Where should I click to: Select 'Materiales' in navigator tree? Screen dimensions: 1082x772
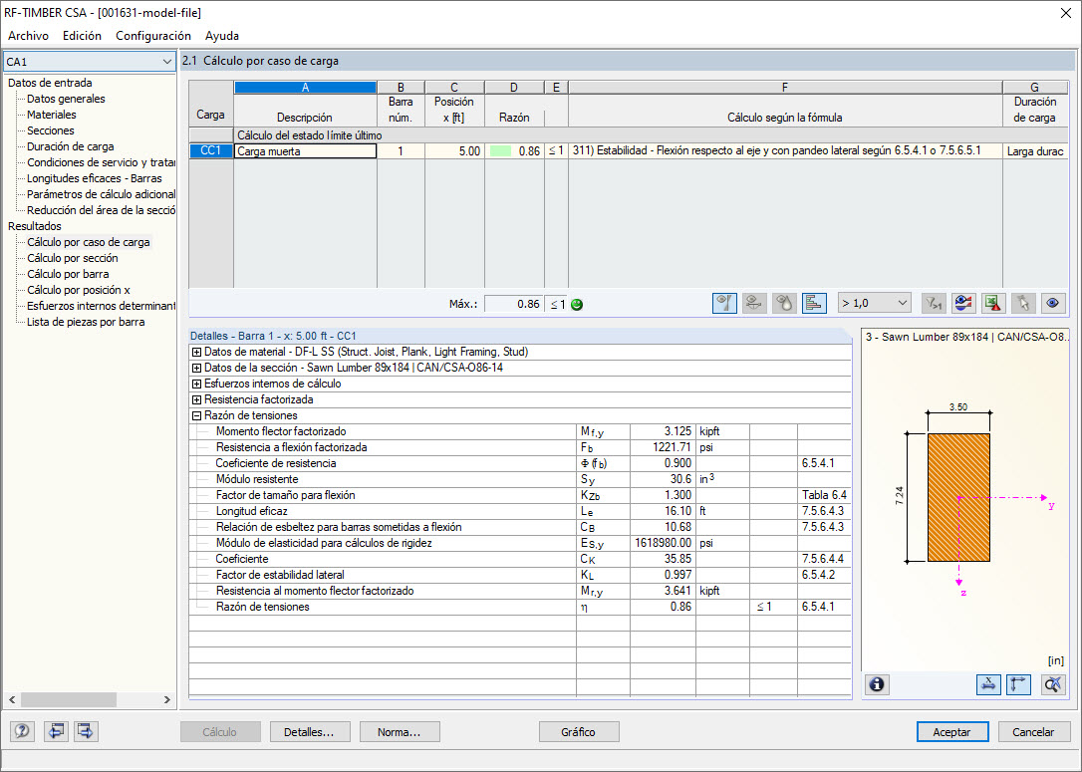click(52, 115)
